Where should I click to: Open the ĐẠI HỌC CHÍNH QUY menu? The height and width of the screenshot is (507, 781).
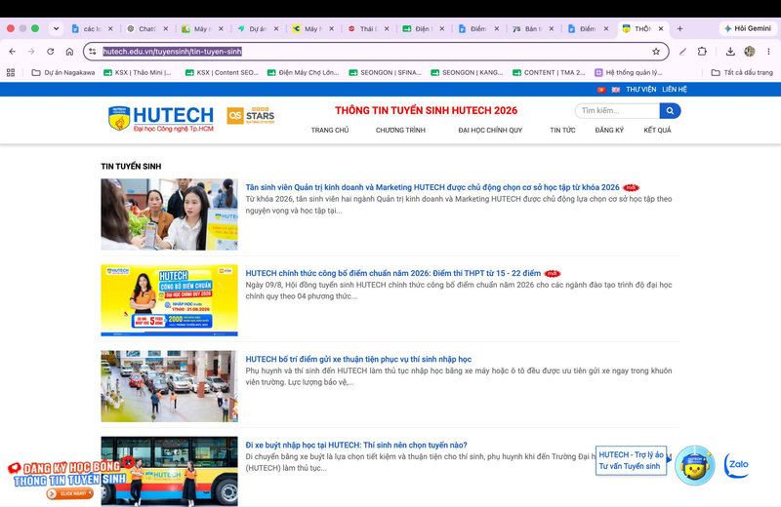coord(490,131)
